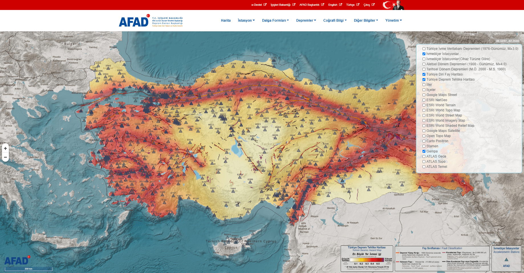Expand the Diğer Bilgiler dropdown menu
Screen dimensions: 524x273
(366, 21)
